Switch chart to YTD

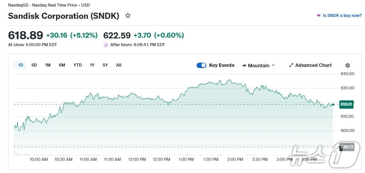tap(78, 65)
